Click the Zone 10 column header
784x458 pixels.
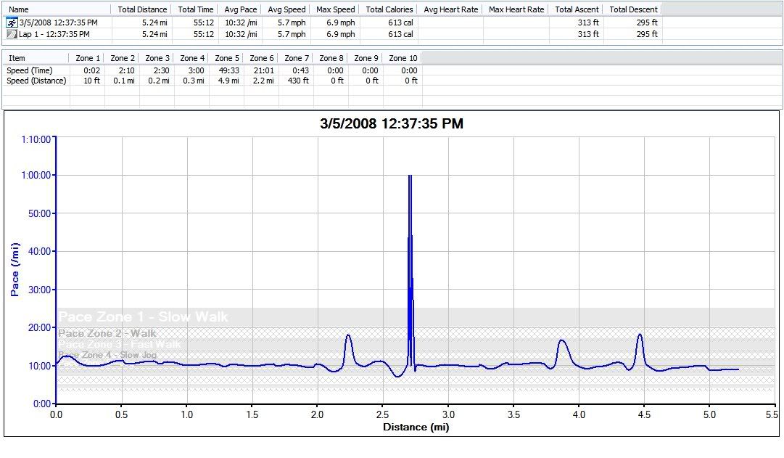point(403,58)
